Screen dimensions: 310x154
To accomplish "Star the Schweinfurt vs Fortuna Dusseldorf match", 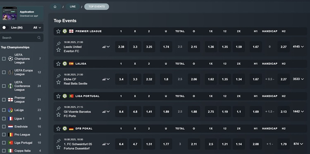I will (x=58, y=147).
